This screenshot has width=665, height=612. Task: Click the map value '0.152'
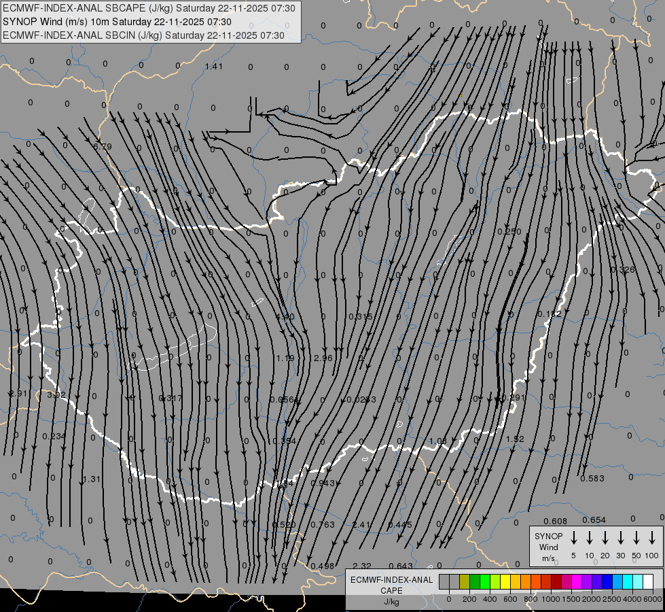point(550,314)
